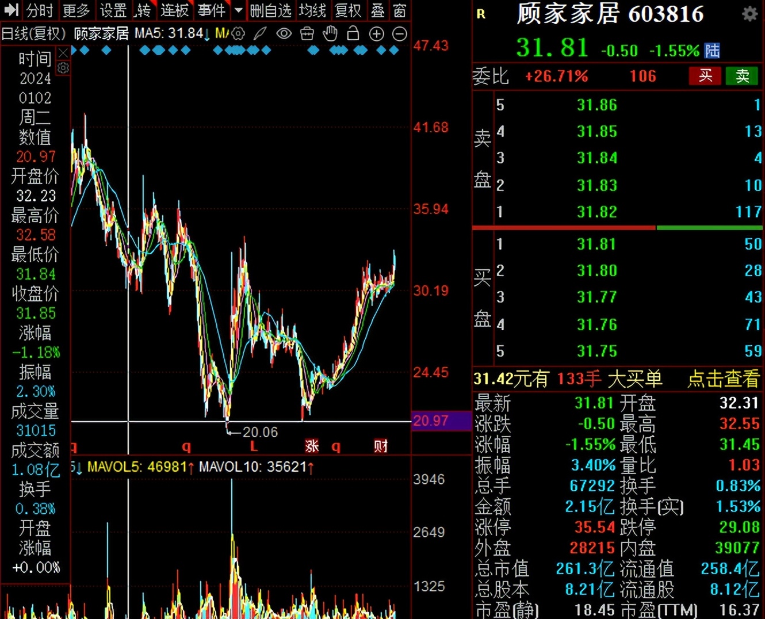Click the small gear below the panel X
Image resolution: width=765 pixels, height=619 pixels.
(63, 68)
